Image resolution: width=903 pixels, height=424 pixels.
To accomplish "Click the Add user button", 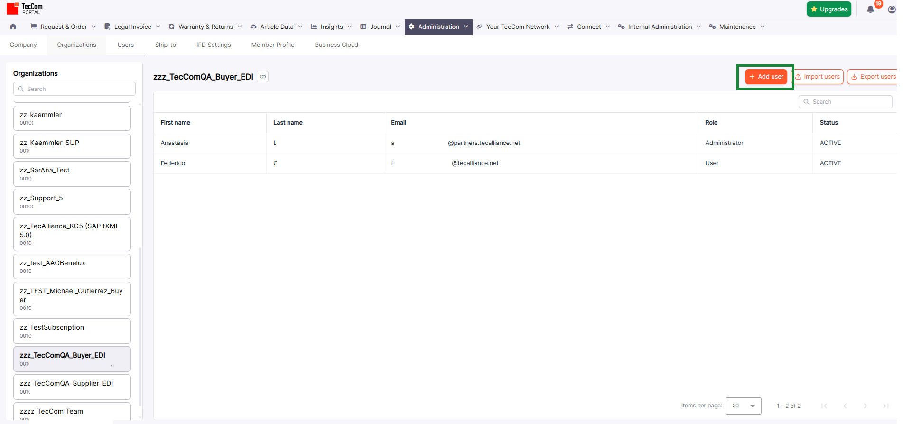I will [766, 77].
